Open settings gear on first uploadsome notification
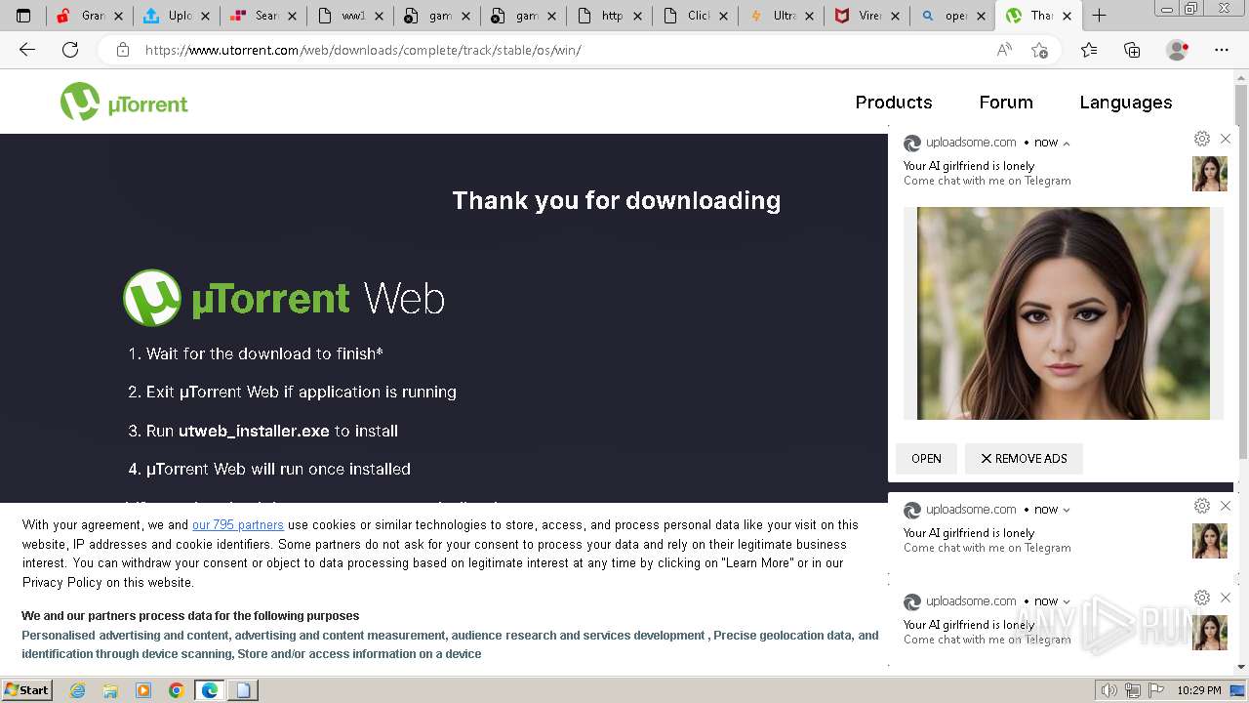 pyautogui.click(x=1202, y=139)
